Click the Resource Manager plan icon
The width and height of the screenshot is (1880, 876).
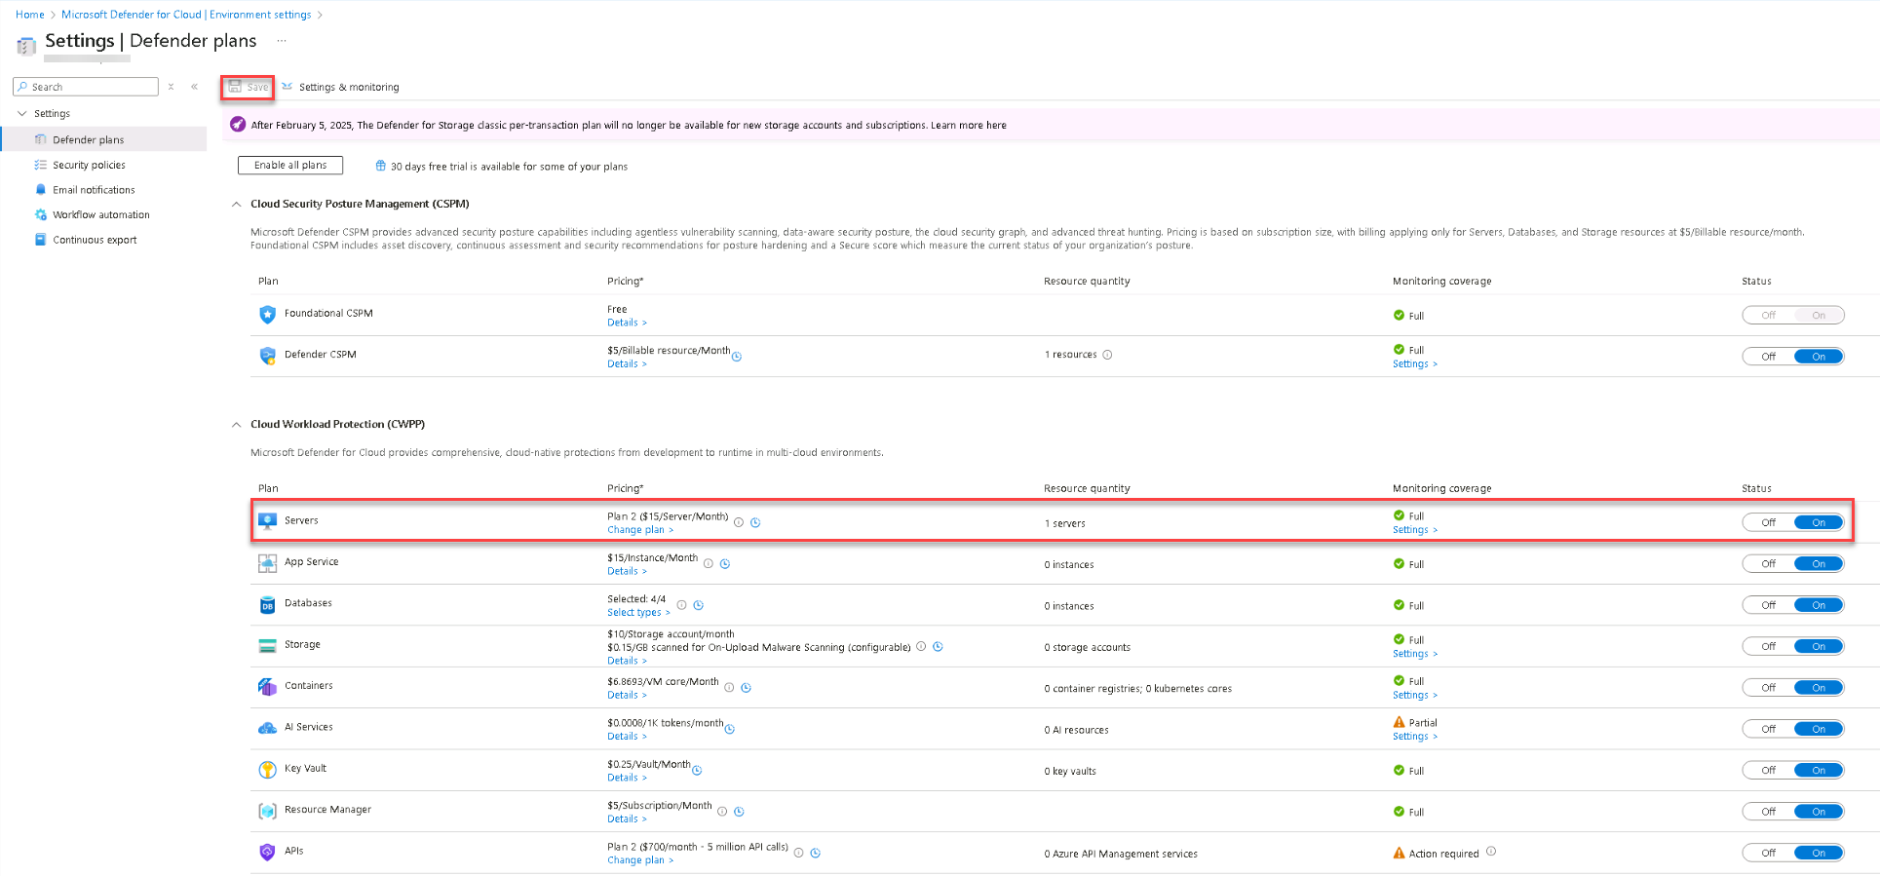pos(267,811)
